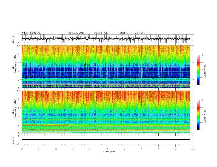217x167 pixels.
Task: Click the ch.2 frequency tick '10'
Action: 18,91
